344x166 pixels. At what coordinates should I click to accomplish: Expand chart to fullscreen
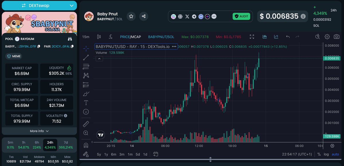pos(252,36)
